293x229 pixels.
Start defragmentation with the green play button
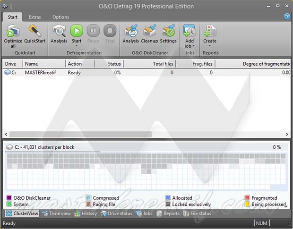point(77,31)
